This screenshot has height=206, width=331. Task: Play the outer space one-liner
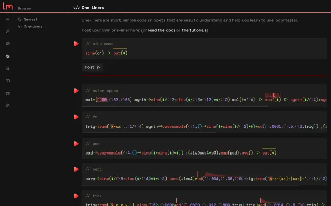(77, 91)
